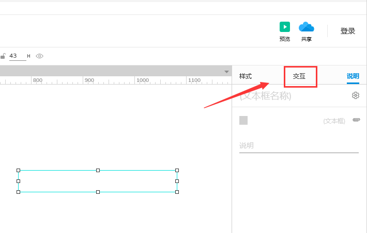Select the 说明 notes tab
367x233 pixels.
353,76
